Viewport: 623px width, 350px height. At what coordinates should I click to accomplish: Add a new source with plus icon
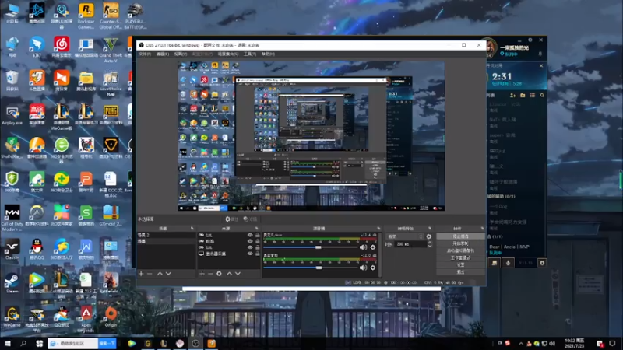tap(202, 274)
